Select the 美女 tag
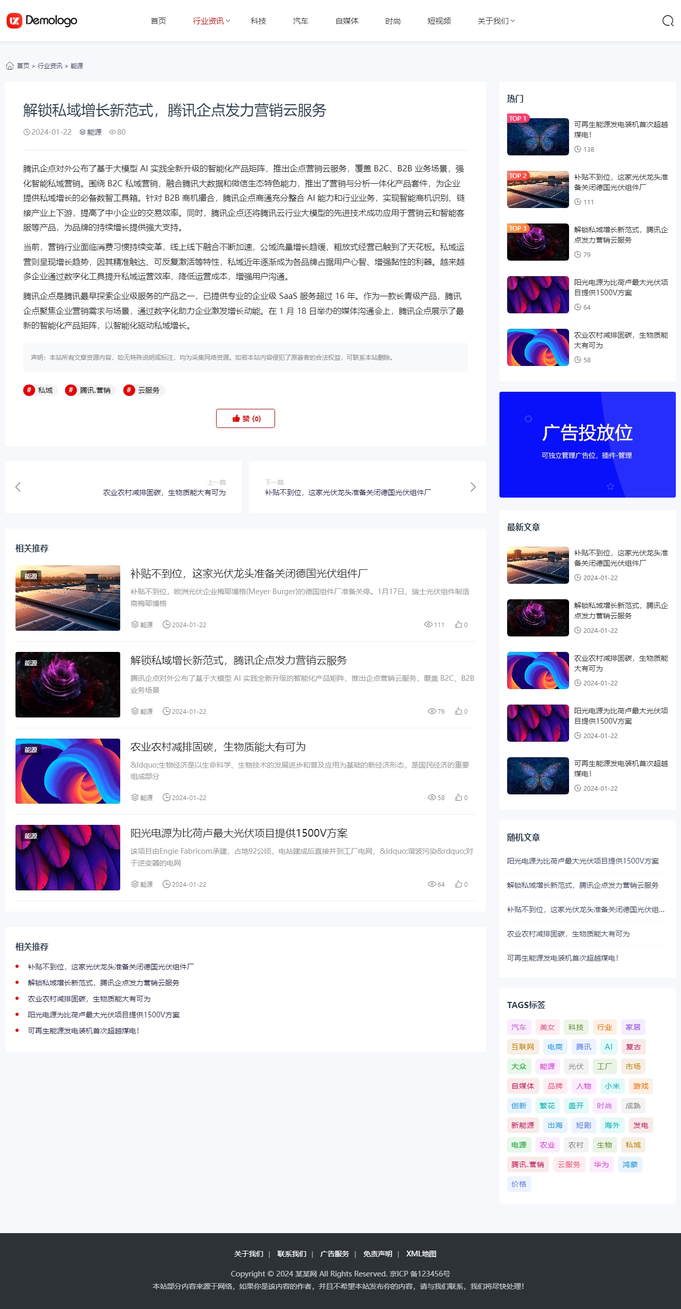Viewport: 681px width, 1309px height. click(547, 1027)
